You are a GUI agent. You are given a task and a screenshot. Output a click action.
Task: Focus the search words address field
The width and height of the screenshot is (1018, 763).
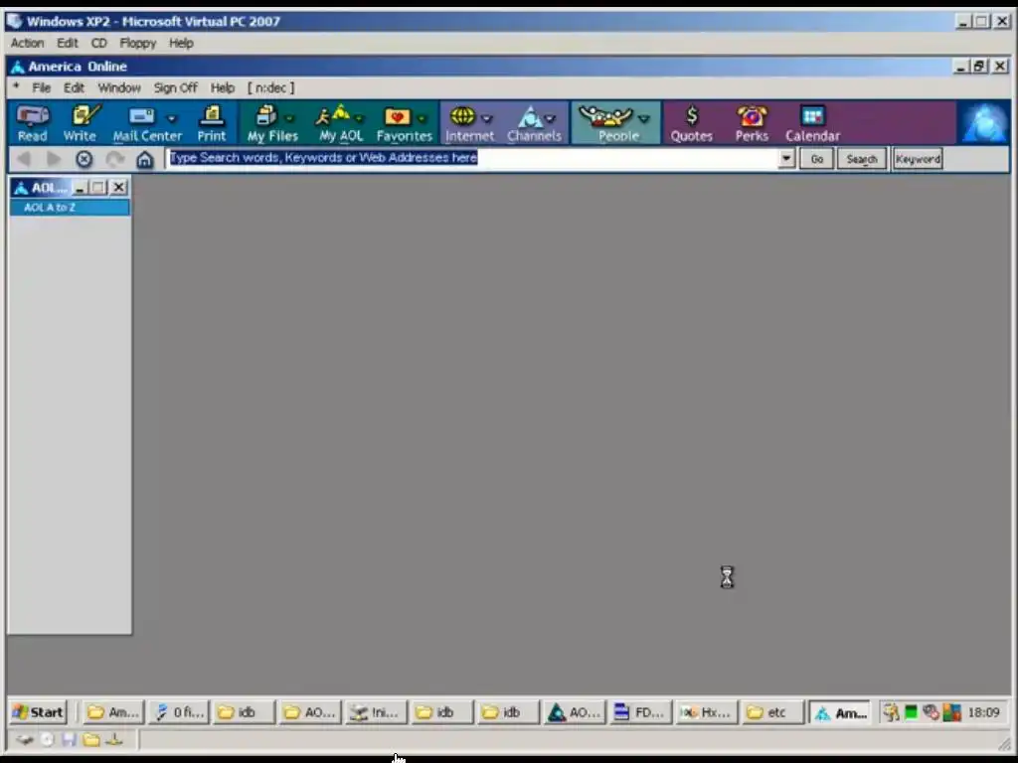tap(470, 158)
